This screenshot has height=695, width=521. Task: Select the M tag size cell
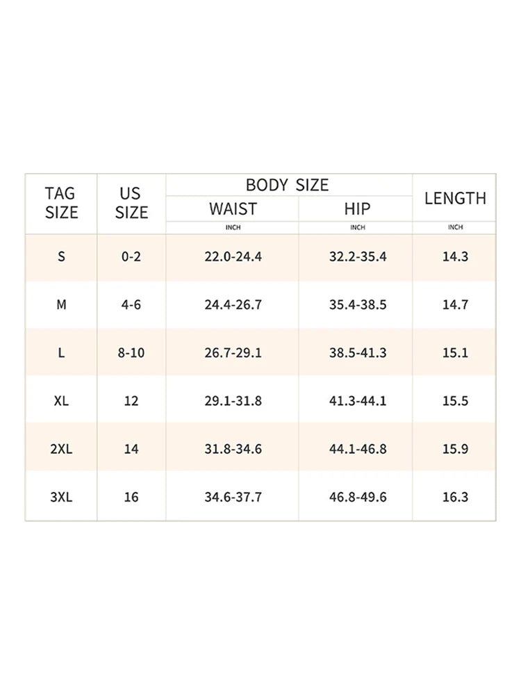(61, 304)
